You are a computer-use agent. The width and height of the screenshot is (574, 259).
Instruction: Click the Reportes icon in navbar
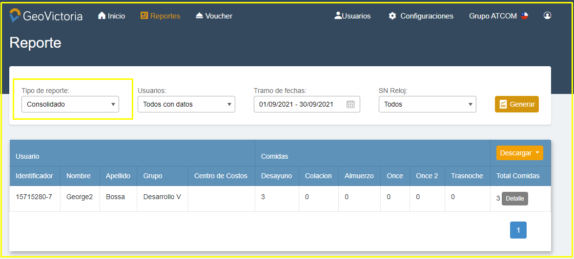(144, 16)
